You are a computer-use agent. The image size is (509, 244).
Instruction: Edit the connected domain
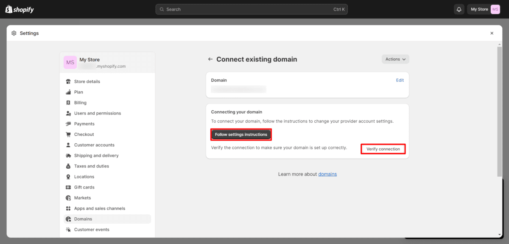coord(400,80)
